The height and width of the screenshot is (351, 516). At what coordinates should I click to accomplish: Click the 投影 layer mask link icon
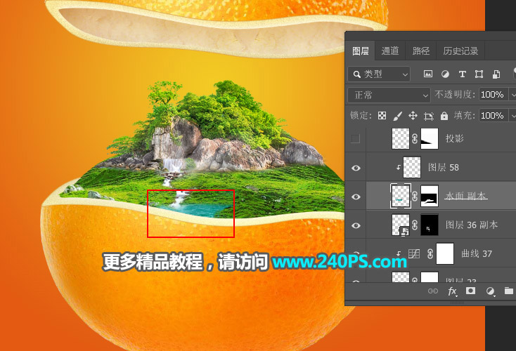pos(415,139)
